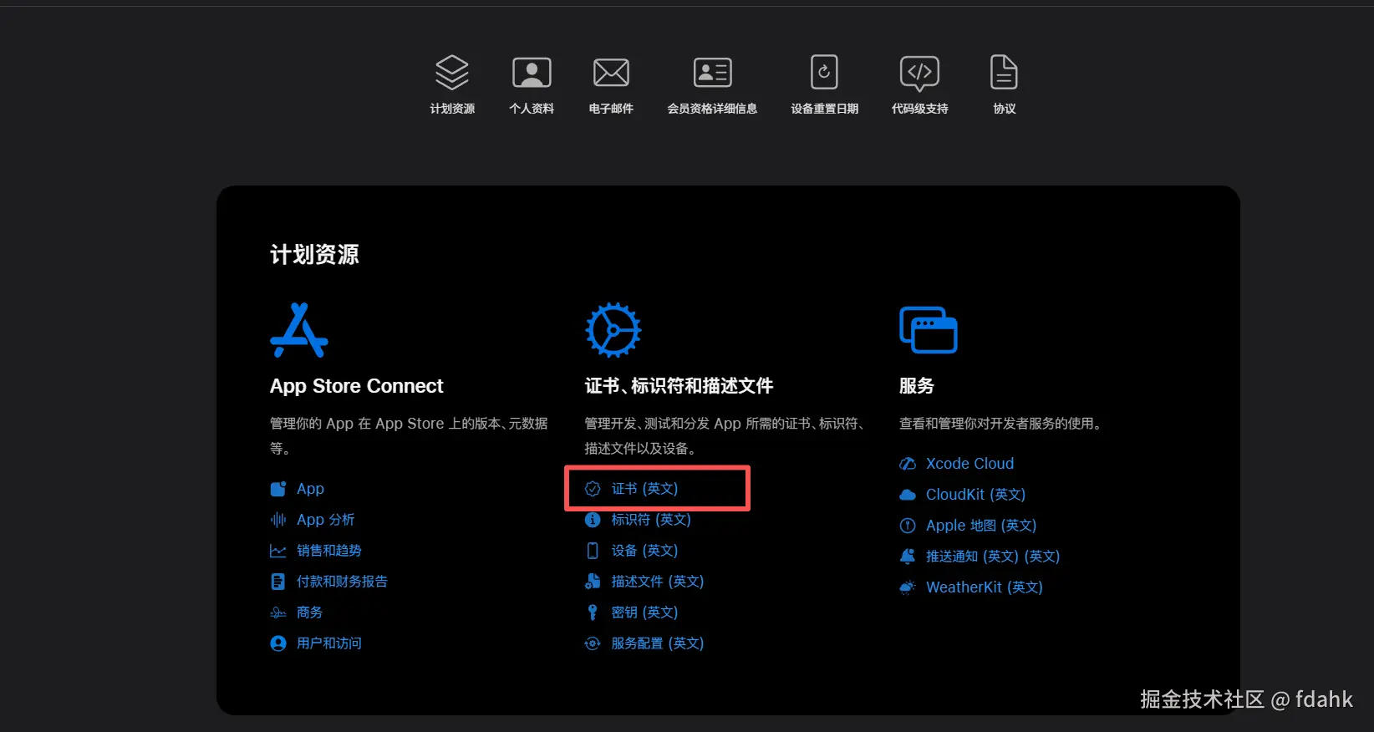Screen dimensions: 1374x732
Task: Click the waveform icon beside App 分析
Action: 278,520
